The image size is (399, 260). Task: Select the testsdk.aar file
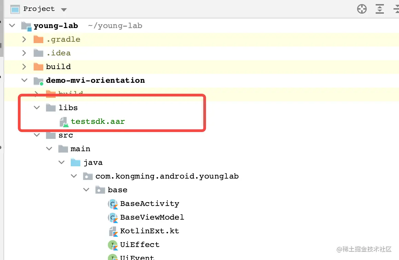pyautogui.click(x=97, y=122)
